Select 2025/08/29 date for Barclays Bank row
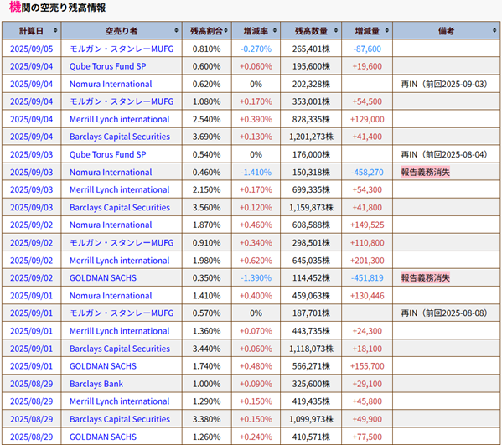Image resolution: width=502 pixels, height=445 pixels. (x=31, y=384)
